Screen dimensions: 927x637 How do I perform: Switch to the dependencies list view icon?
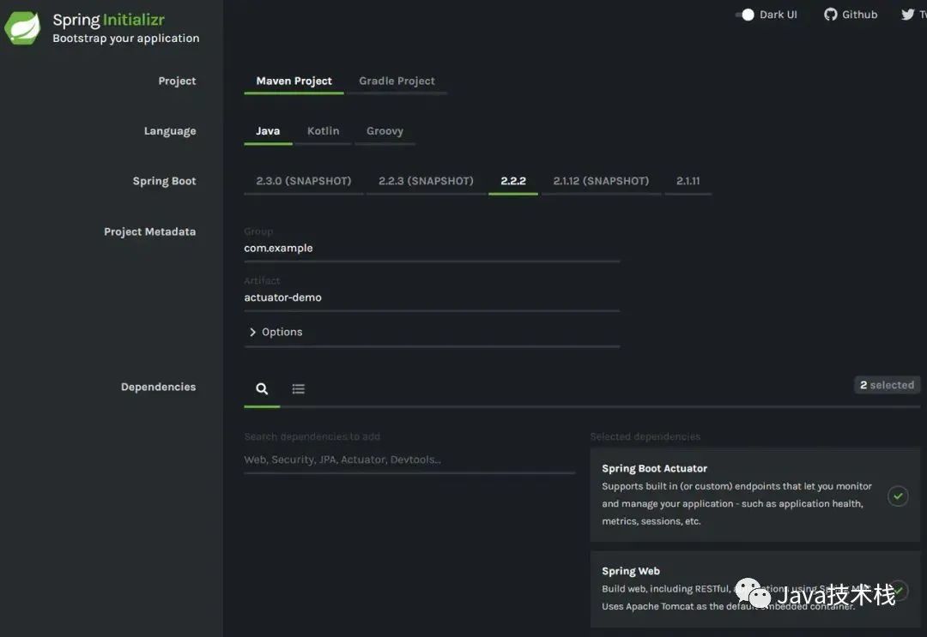pyautogui.click(x=299, y=388)
